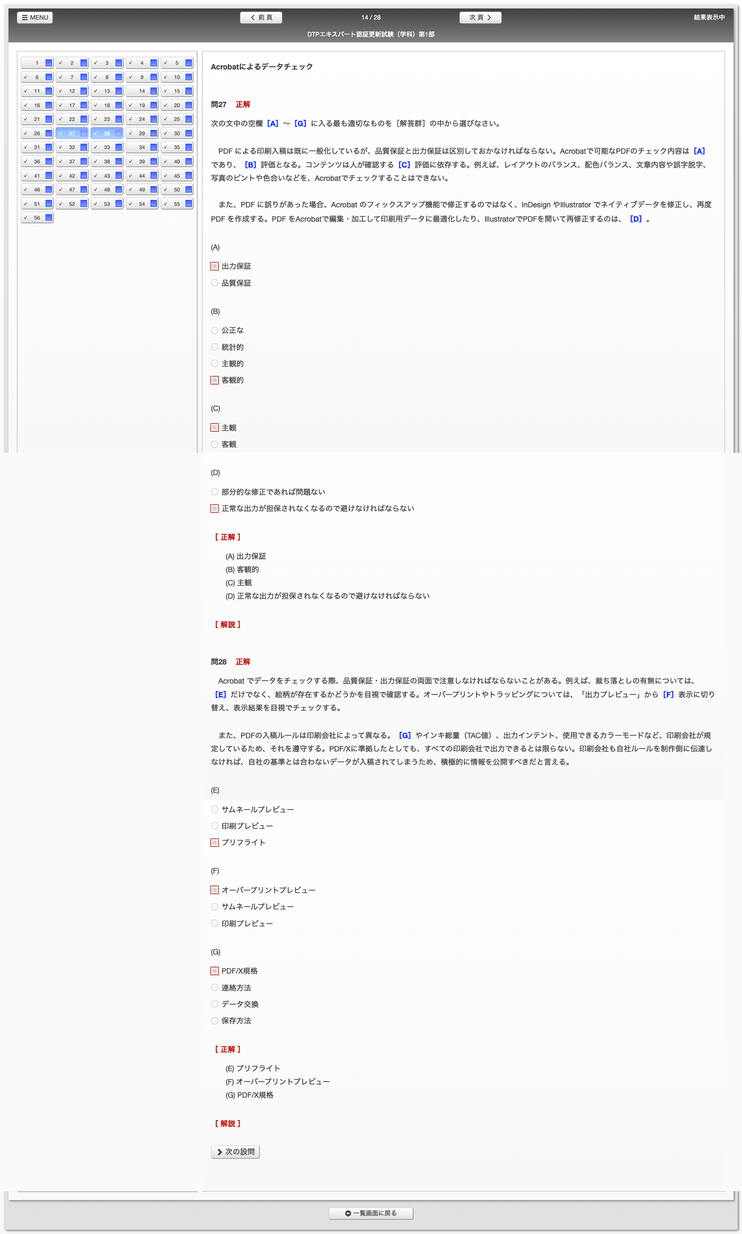Viewport: 742px width, 1234px height.
Task: Open the MENU hamburger button
Action: [35, 17]
